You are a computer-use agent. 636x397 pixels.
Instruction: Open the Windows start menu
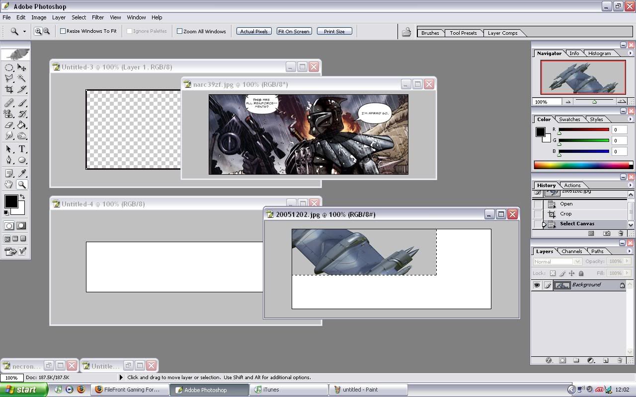tap(23, 390)
